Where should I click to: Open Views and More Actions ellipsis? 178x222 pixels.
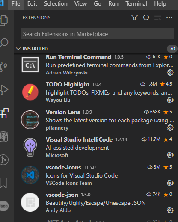click(169, 18)
